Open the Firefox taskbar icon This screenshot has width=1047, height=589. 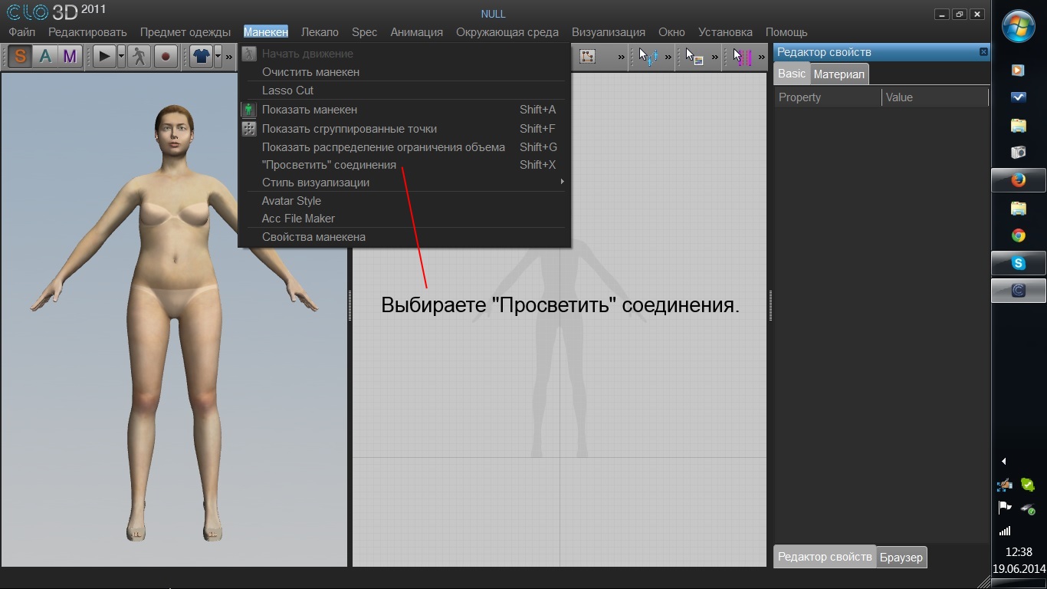click(x=1019, y=180)
